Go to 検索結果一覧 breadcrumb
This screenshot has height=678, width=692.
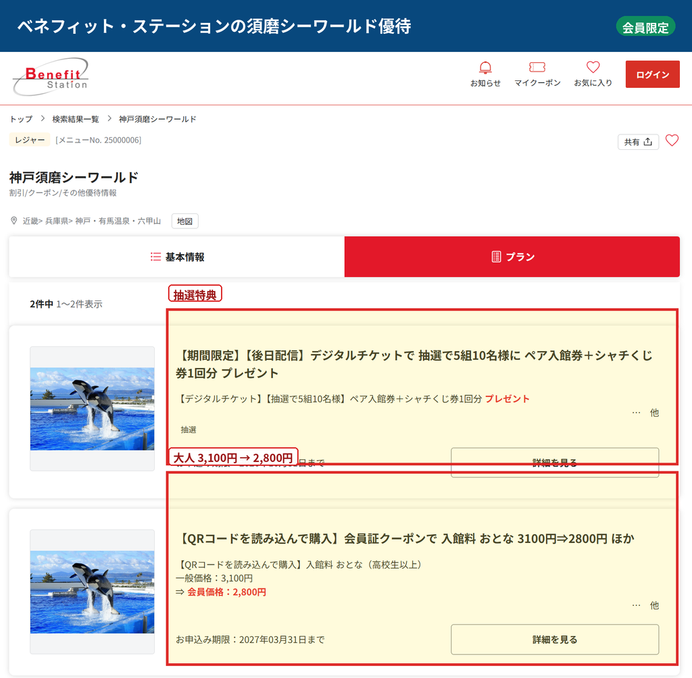coord(76,119)
